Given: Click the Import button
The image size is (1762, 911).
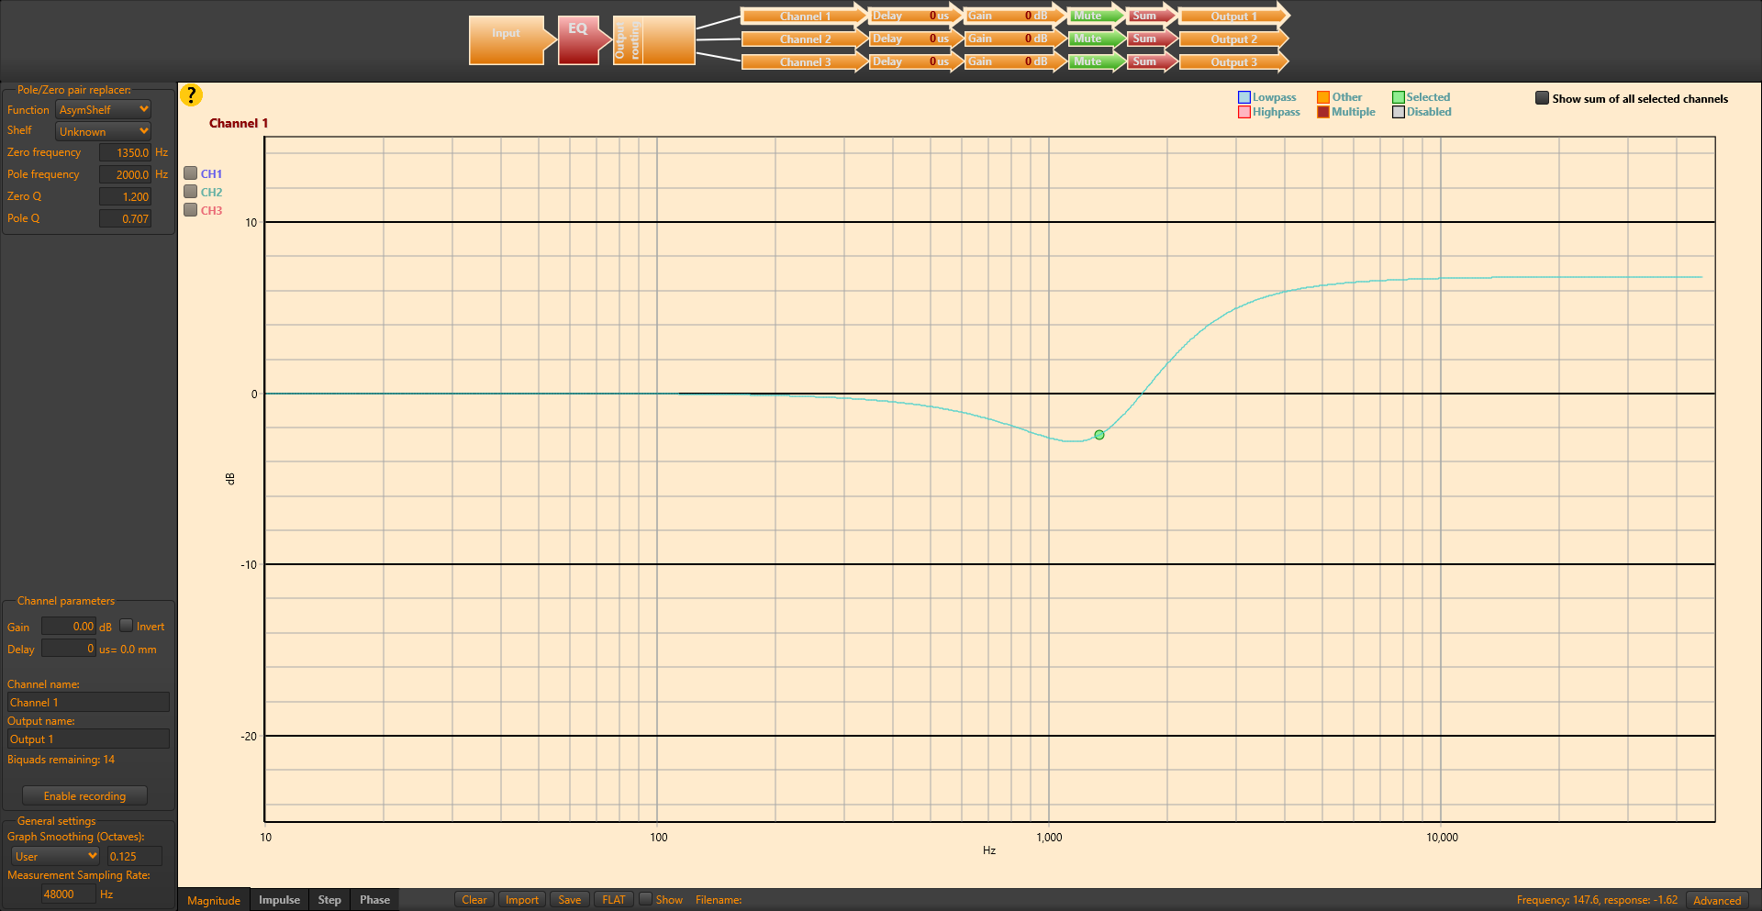Looking at the screenshot, I should pos(522,899).
